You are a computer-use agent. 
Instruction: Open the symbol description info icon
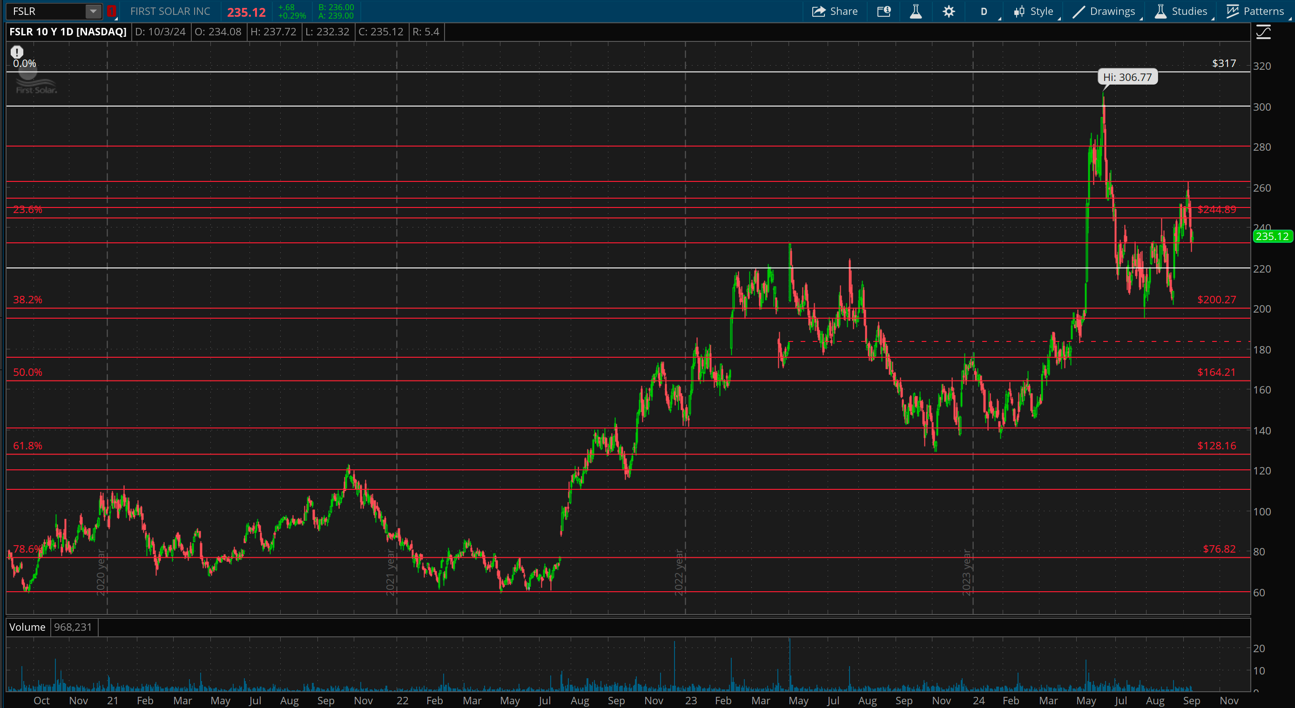[884, 11]
